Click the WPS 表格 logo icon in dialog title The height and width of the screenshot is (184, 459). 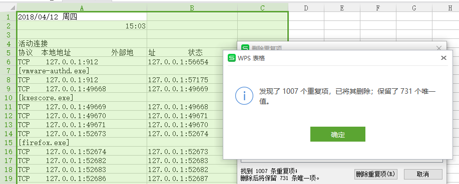232,58
